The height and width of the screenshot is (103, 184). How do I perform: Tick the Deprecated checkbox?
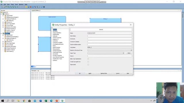click(88, 65)
